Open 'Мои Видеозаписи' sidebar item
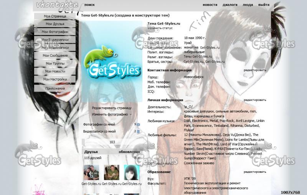 point(55,40)
